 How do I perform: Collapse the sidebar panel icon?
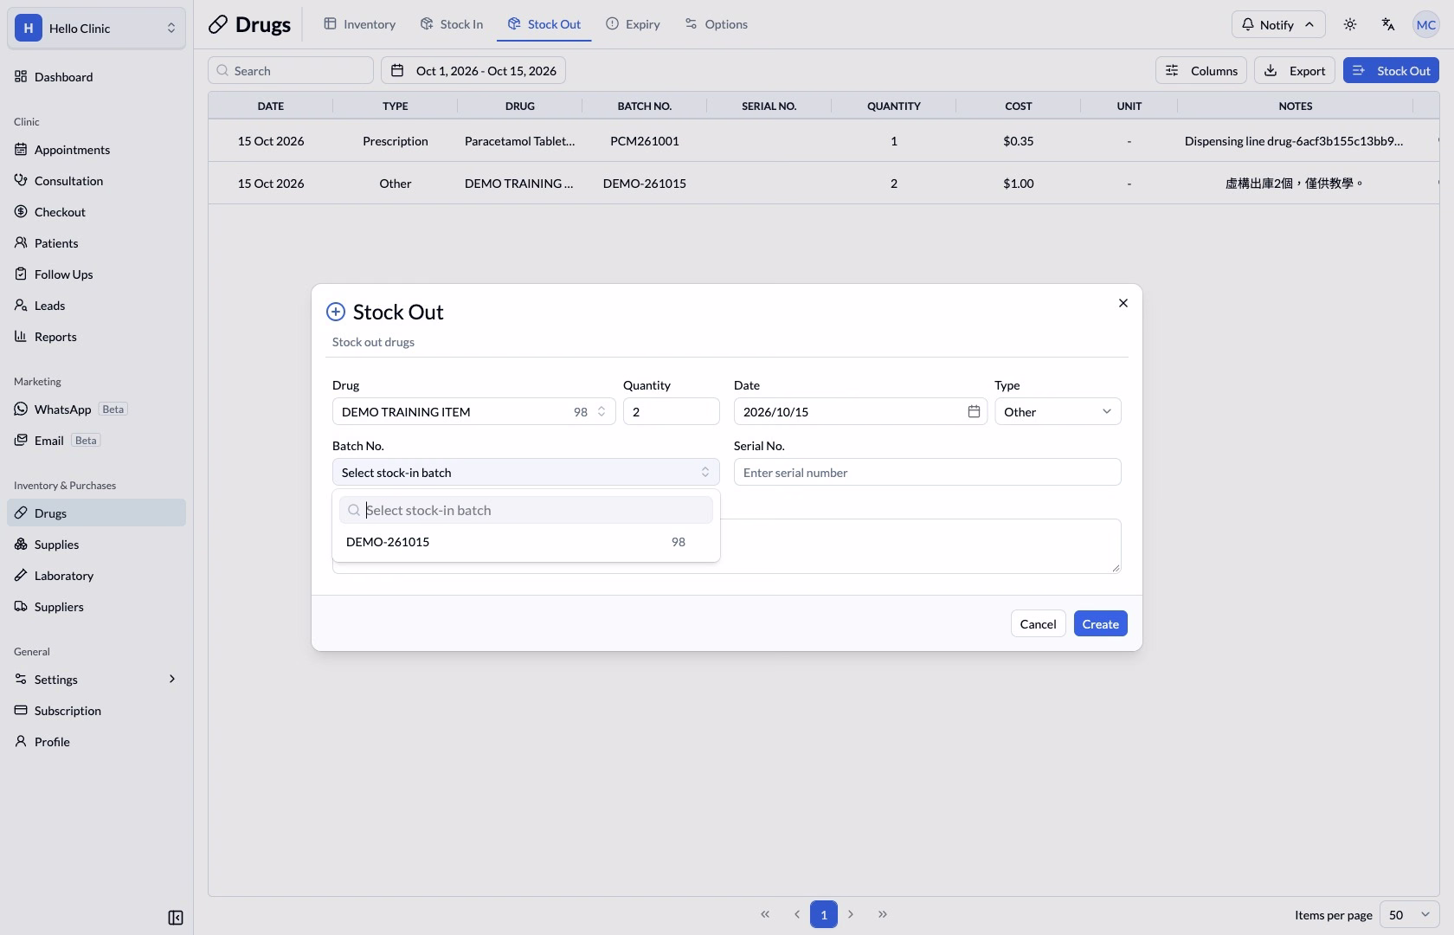[176, 918]
